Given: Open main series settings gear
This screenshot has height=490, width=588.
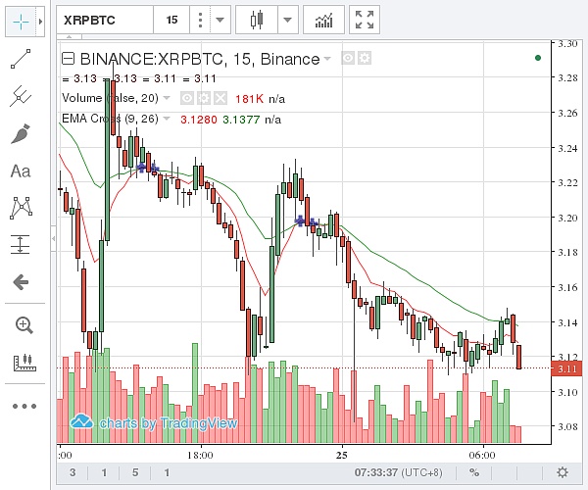Looking at the screenshot, I should coord(365,58).
